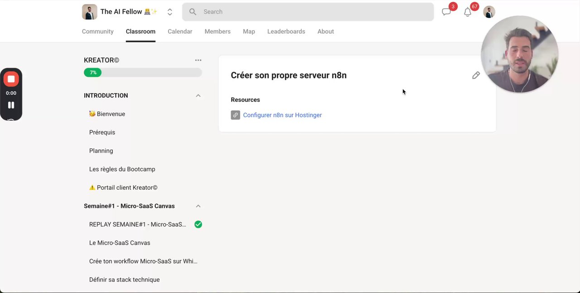Pause the screen recording
The image size is (580, 293).
coord(11,105)
